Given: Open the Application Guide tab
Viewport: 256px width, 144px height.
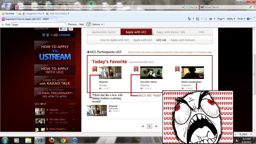Looking at the screenshot, I should coord(104,32).
